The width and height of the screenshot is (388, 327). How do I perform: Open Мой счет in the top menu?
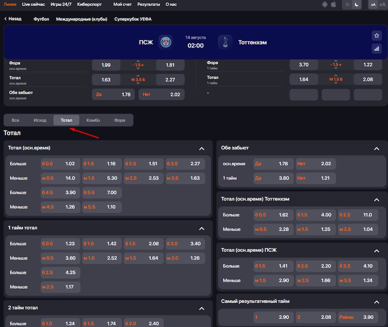tap(122, 4)
